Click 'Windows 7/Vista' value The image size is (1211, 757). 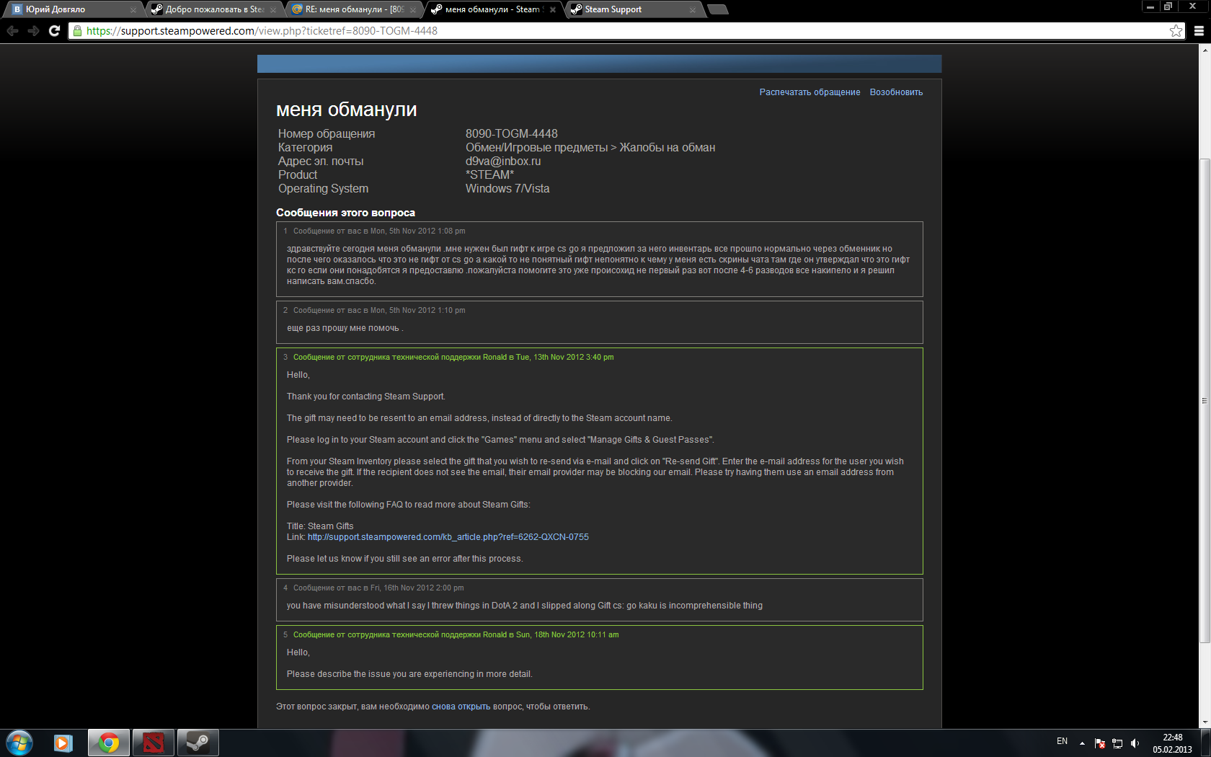click(x=507, y=188)
